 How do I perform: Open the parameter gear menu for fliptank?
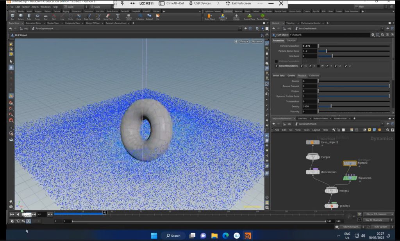point(373,35)
